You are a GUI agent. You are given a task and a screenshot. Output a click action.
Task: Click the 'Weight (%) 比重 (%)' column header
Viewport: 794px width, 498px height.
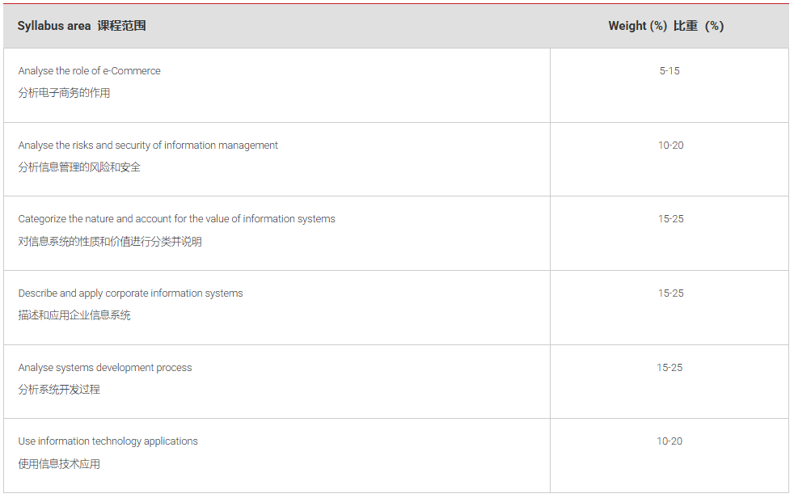(x=666, y=26)
